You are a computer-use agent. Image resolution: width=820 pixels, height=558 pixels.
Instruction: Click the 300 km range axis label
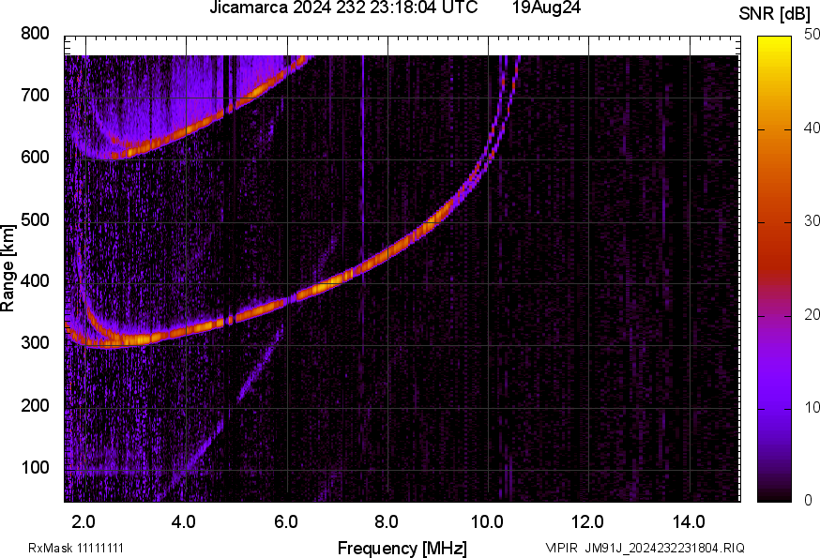click(35, 342)
